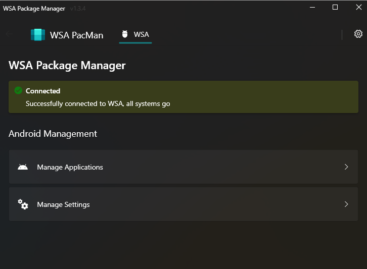Click the Android icon beside Manage Applications
The width and height of the screenshot is (367, 269).
(x=23, y=167)
